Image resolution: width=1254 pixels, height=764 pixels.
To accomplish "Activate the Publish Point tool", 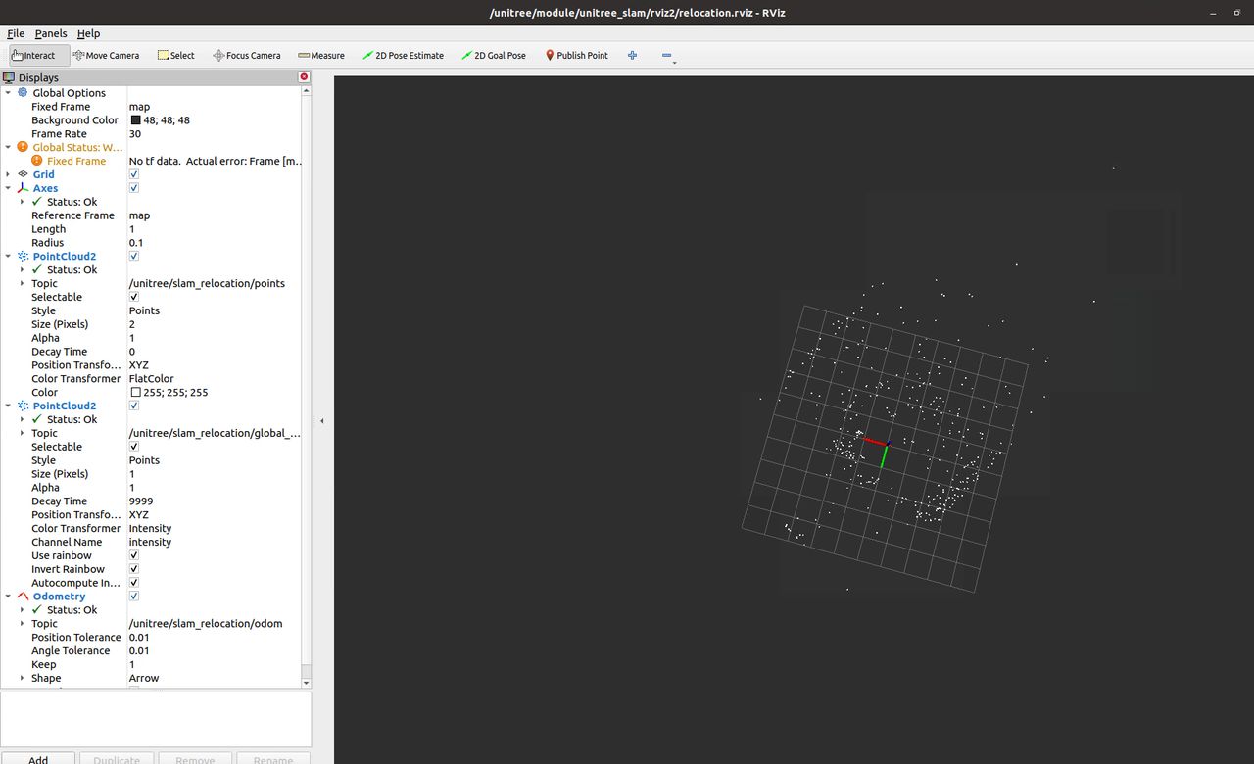I will 577,56.
